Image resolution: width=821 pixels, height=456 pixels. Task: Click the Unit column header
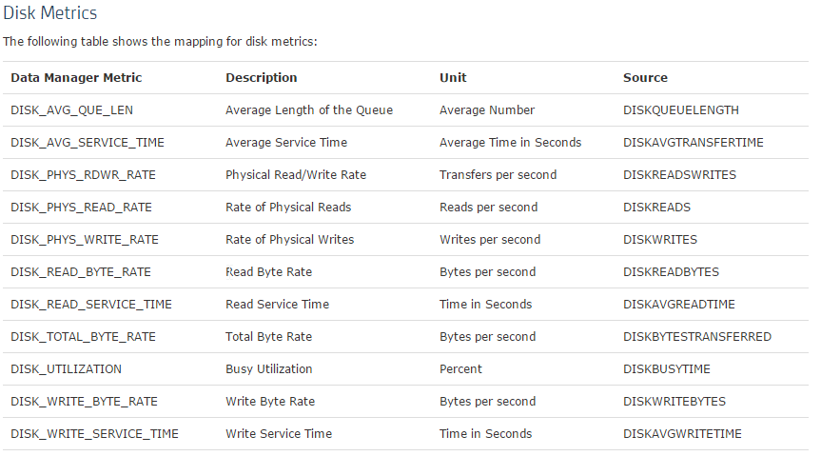[x=453, y=77]
